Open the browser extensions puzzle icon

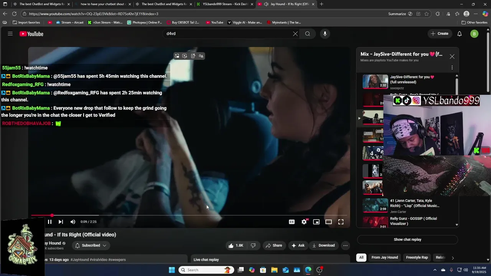coord(438,14)
